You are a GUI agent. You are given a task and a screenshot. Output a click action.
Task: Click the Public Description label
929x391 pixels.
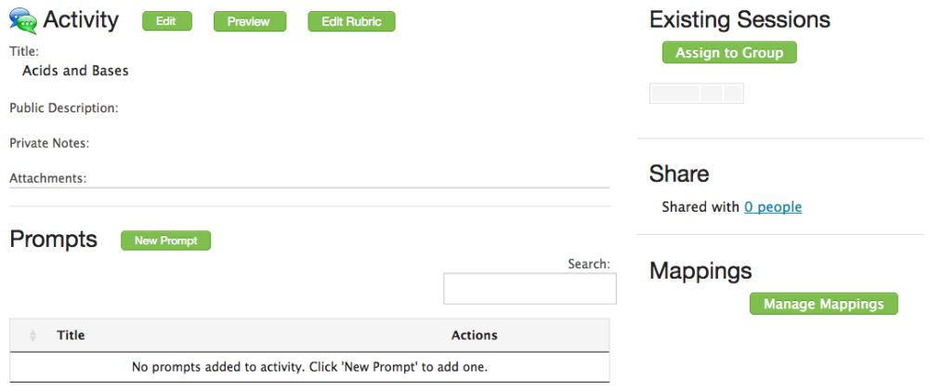pyautogui.click(x=64, y=108)
